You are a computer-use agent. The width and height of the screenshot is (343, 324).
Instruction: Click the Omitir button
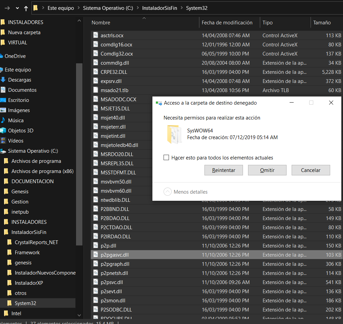(267, 170)
